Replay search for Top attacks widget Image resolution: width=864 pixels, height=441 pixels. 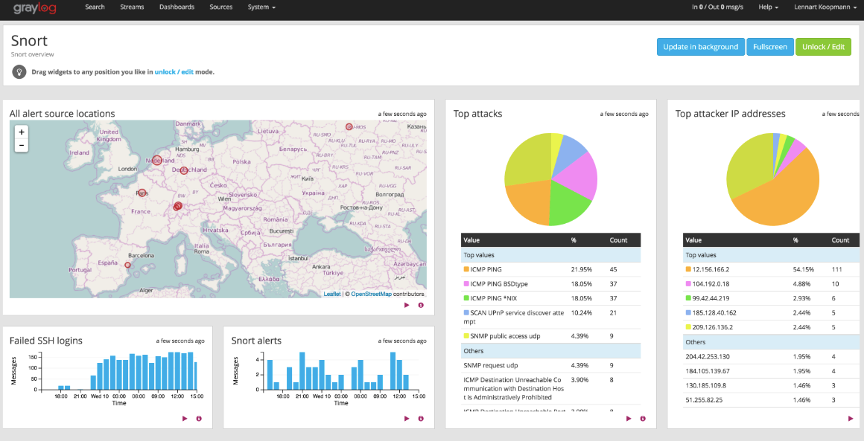pos(629,419)
